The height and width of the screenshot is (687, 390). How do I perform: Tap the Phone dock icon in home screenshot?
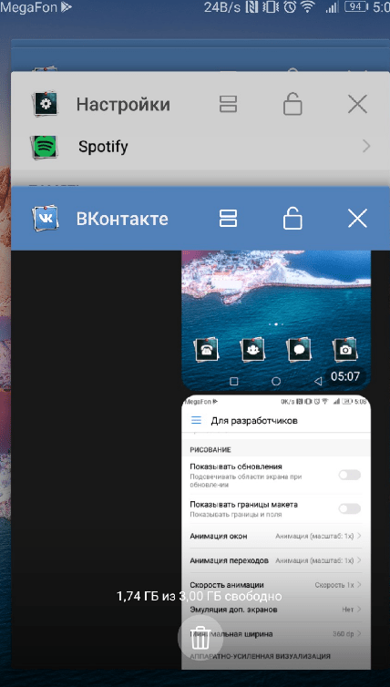(x=206, y=350)
